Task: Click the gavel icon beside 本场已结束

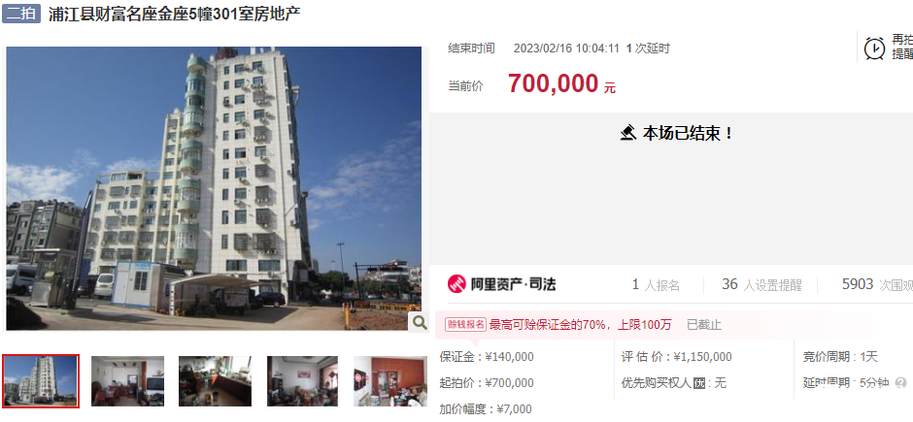Action: pyautogui.click(x=628, y=134)
